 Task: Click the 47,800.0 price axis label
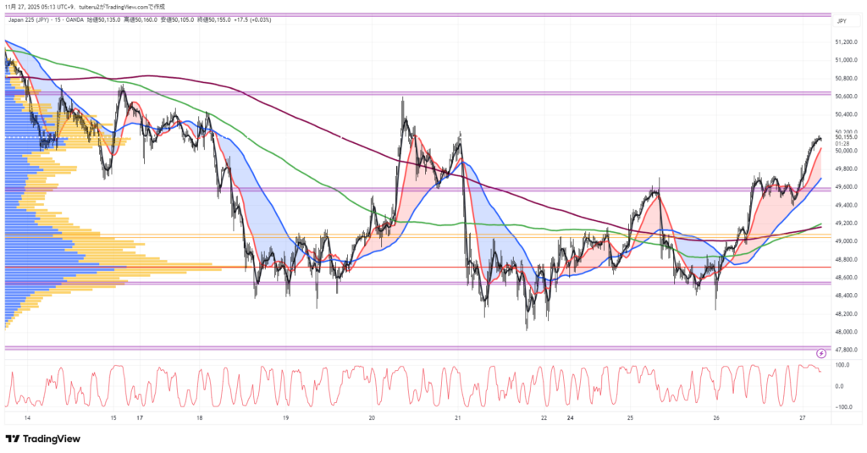847,349
